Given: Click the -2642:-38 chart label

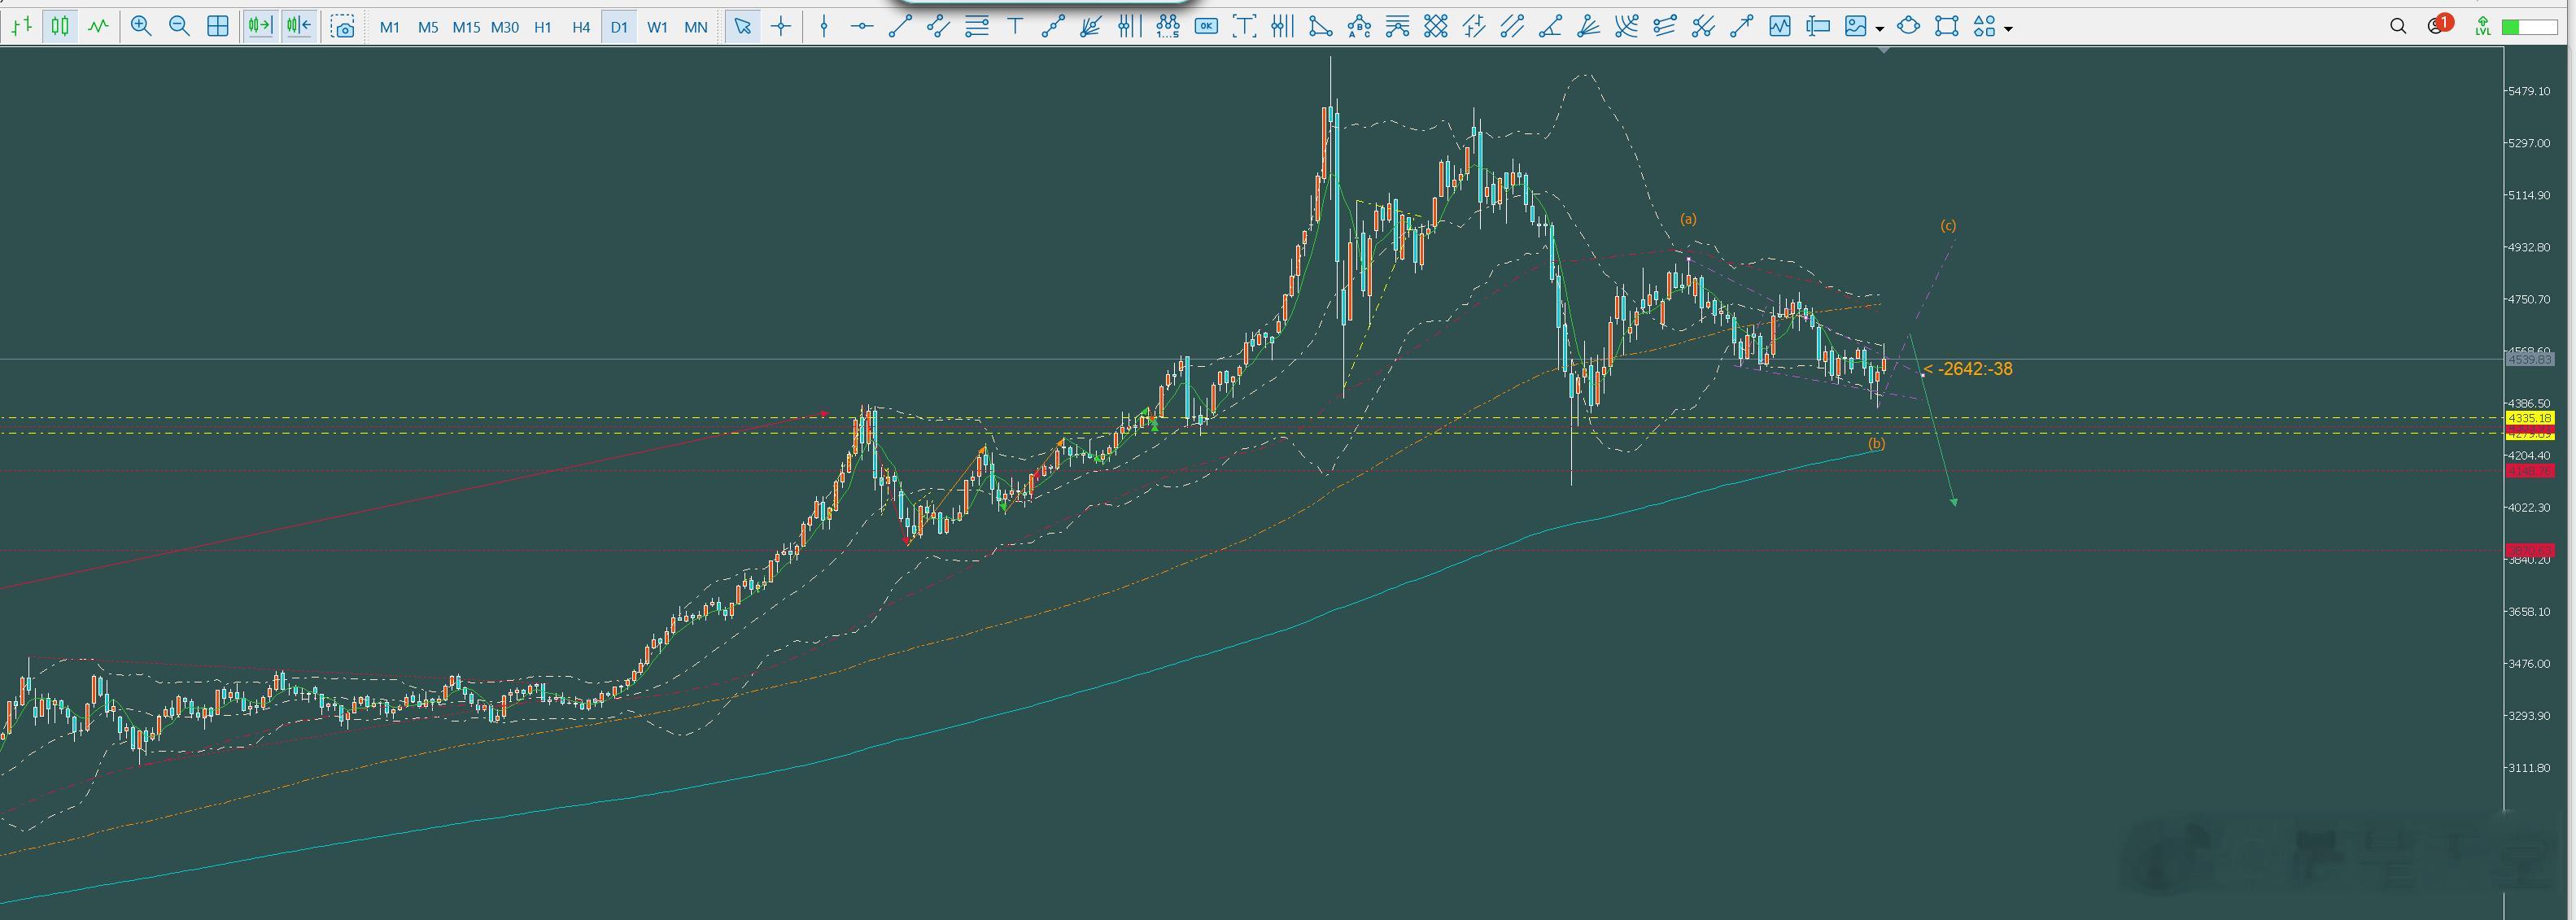Looking at the screenshot, I should [1967, 369].
